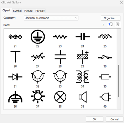Click the add new clipart icon
124x123 pixels.
click(x=110, y=24)
